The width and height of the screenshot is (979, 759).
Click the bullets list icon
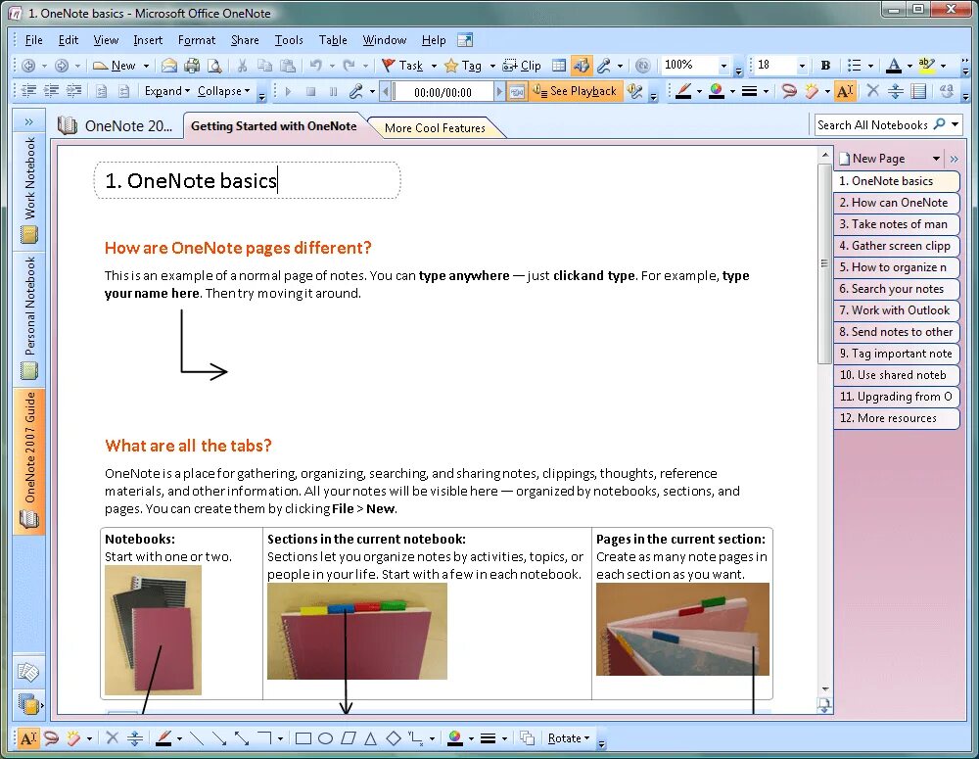click(x=854, y=66)
